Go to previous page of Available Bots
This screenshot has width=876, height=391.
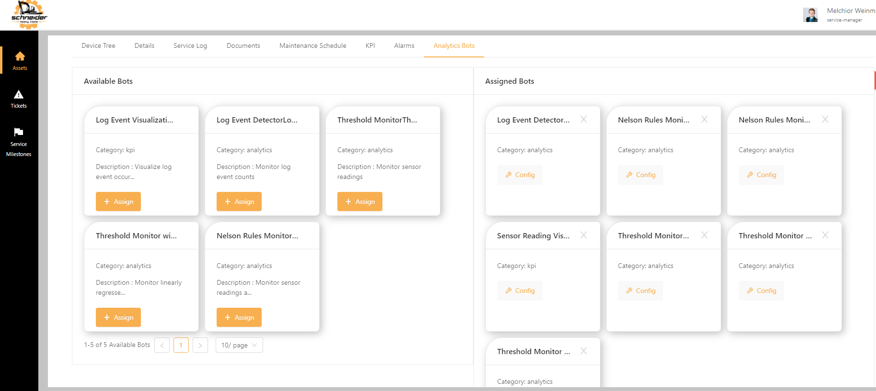click(x=162, y=345)
